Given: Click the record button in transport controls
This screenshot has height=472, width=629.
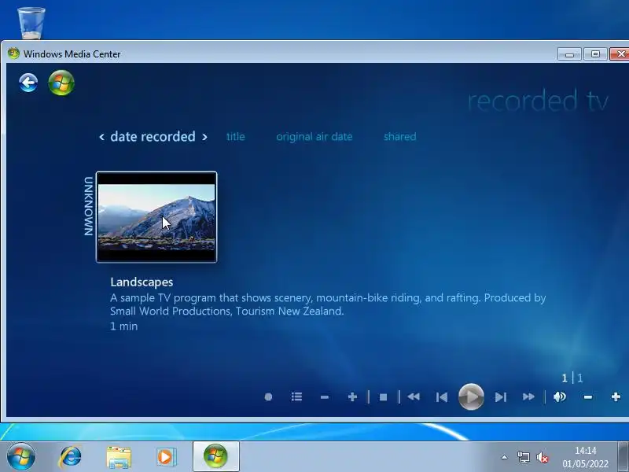Looking at the screenshot, I should pos(268,397).
